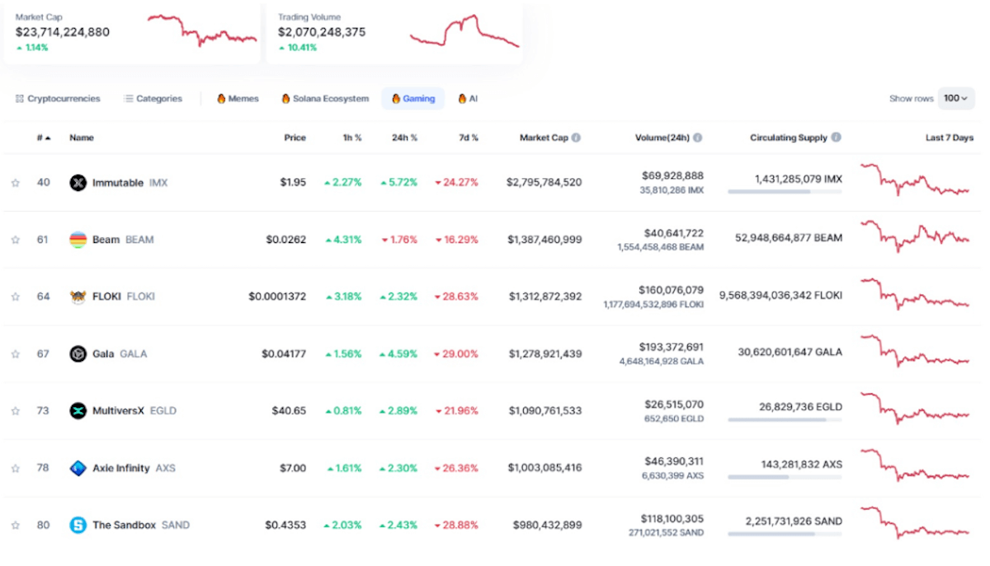Image resolution: width=990 pixels, height=566 pixels.
Task: Open the Trading Volume trend chart
Action: (x=464, y=30)
